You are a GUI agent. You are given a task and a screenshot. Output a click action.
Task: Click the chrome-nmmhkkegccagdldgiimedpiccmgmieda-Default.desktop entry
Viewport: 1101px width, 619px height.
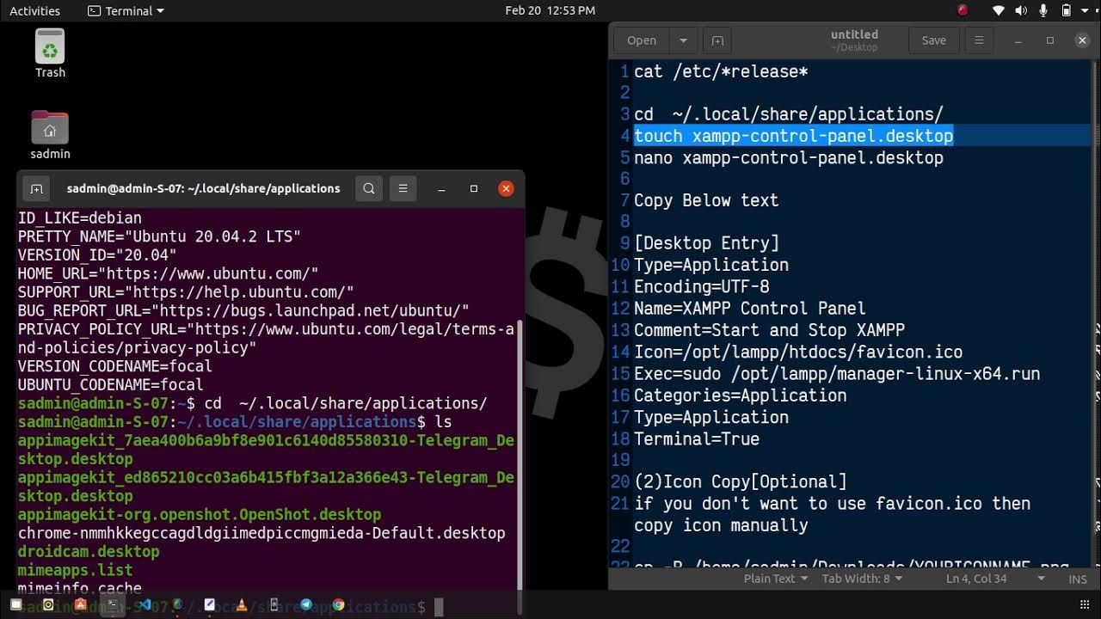tap(261, 533)
